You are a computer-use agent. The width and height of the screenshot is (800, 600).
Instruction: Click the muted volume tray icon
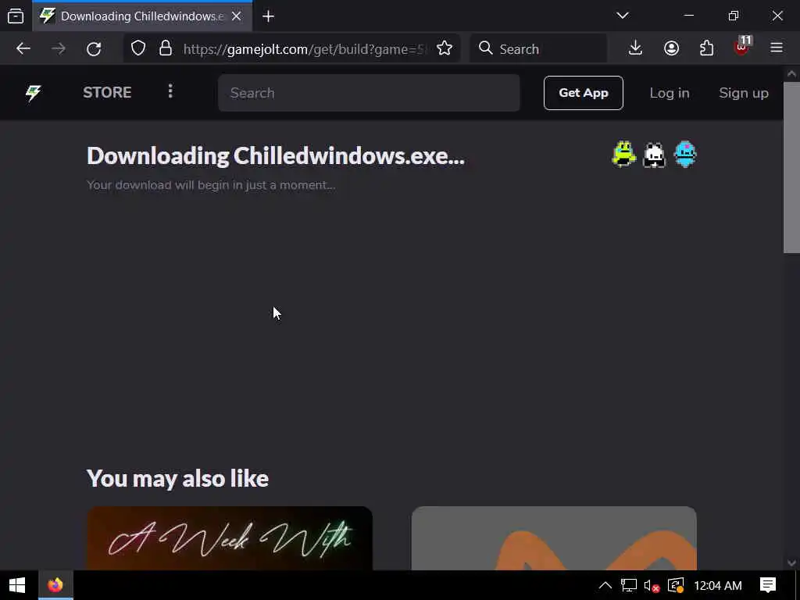pyautogui.click(x=652, y=586)
